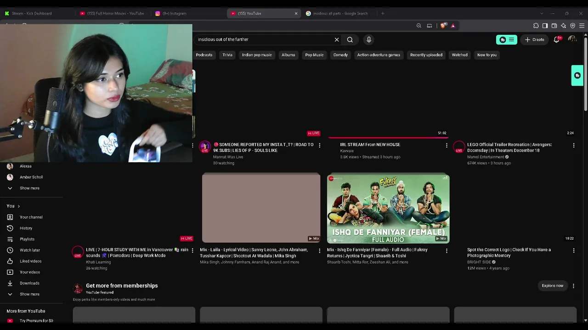The image size is (588, 330).
Task: Open Mannat Was Live channel avatar
Action: coord(205,147)
